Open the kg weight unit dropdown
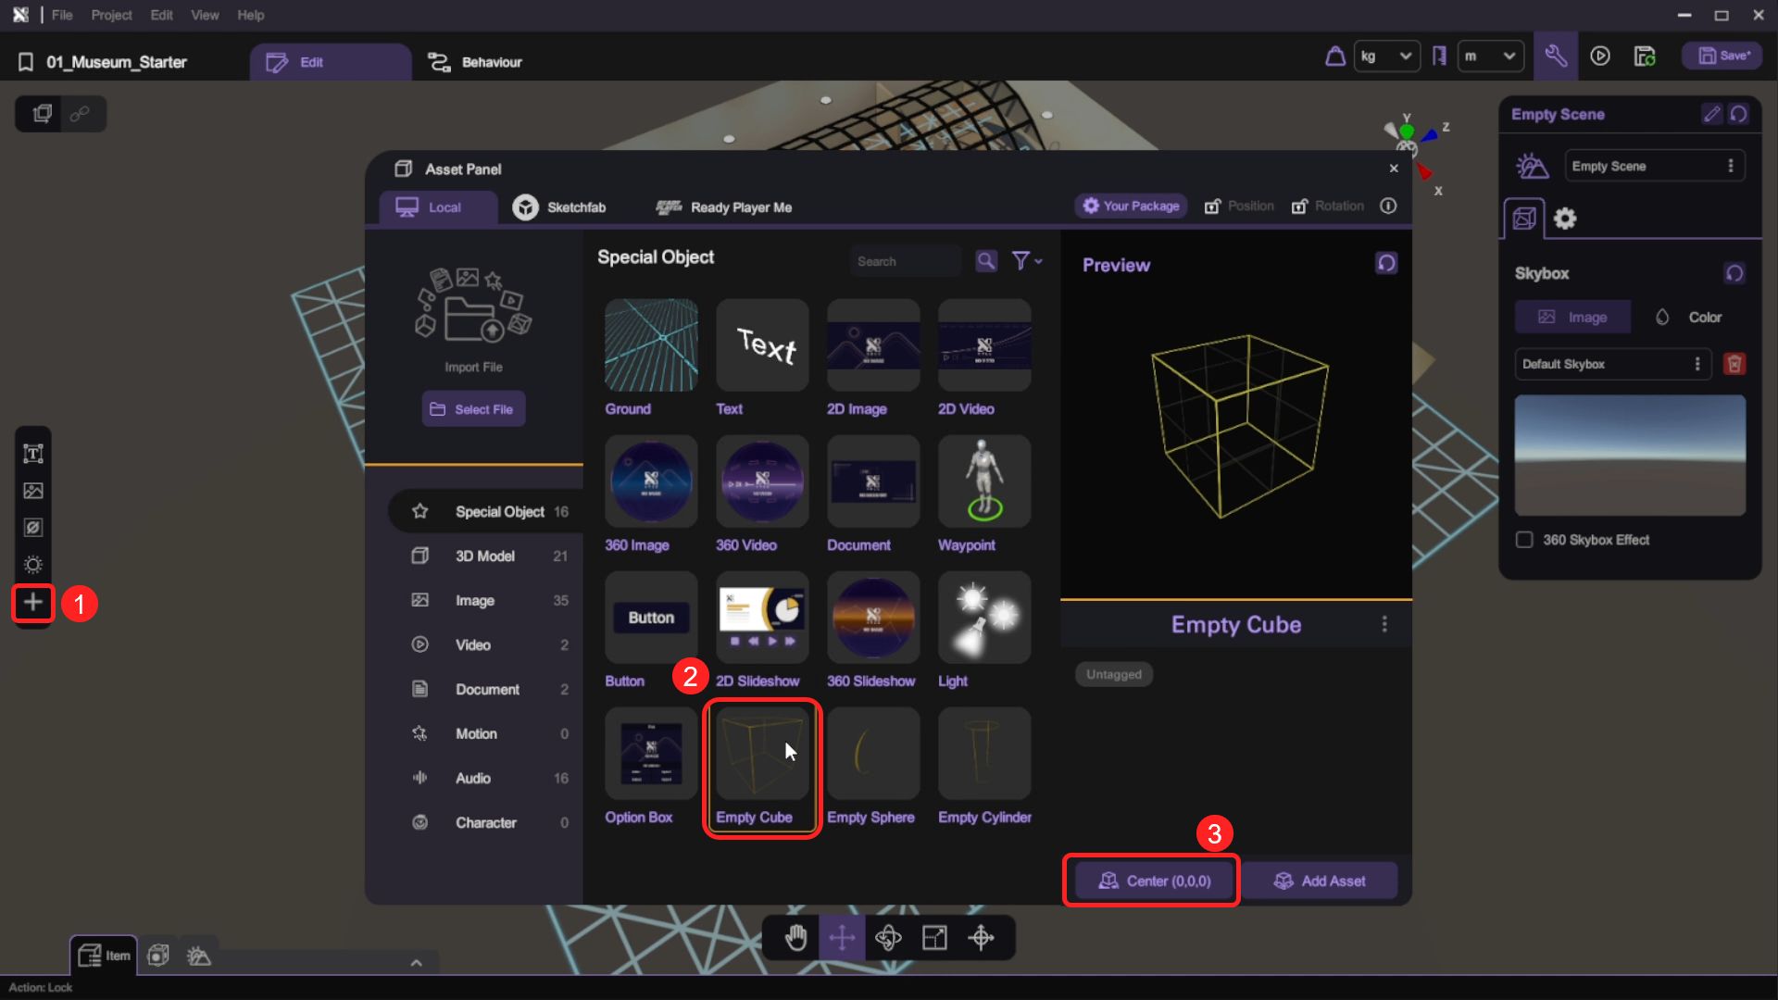1778x1000 pixels. tap(1386, 56)
